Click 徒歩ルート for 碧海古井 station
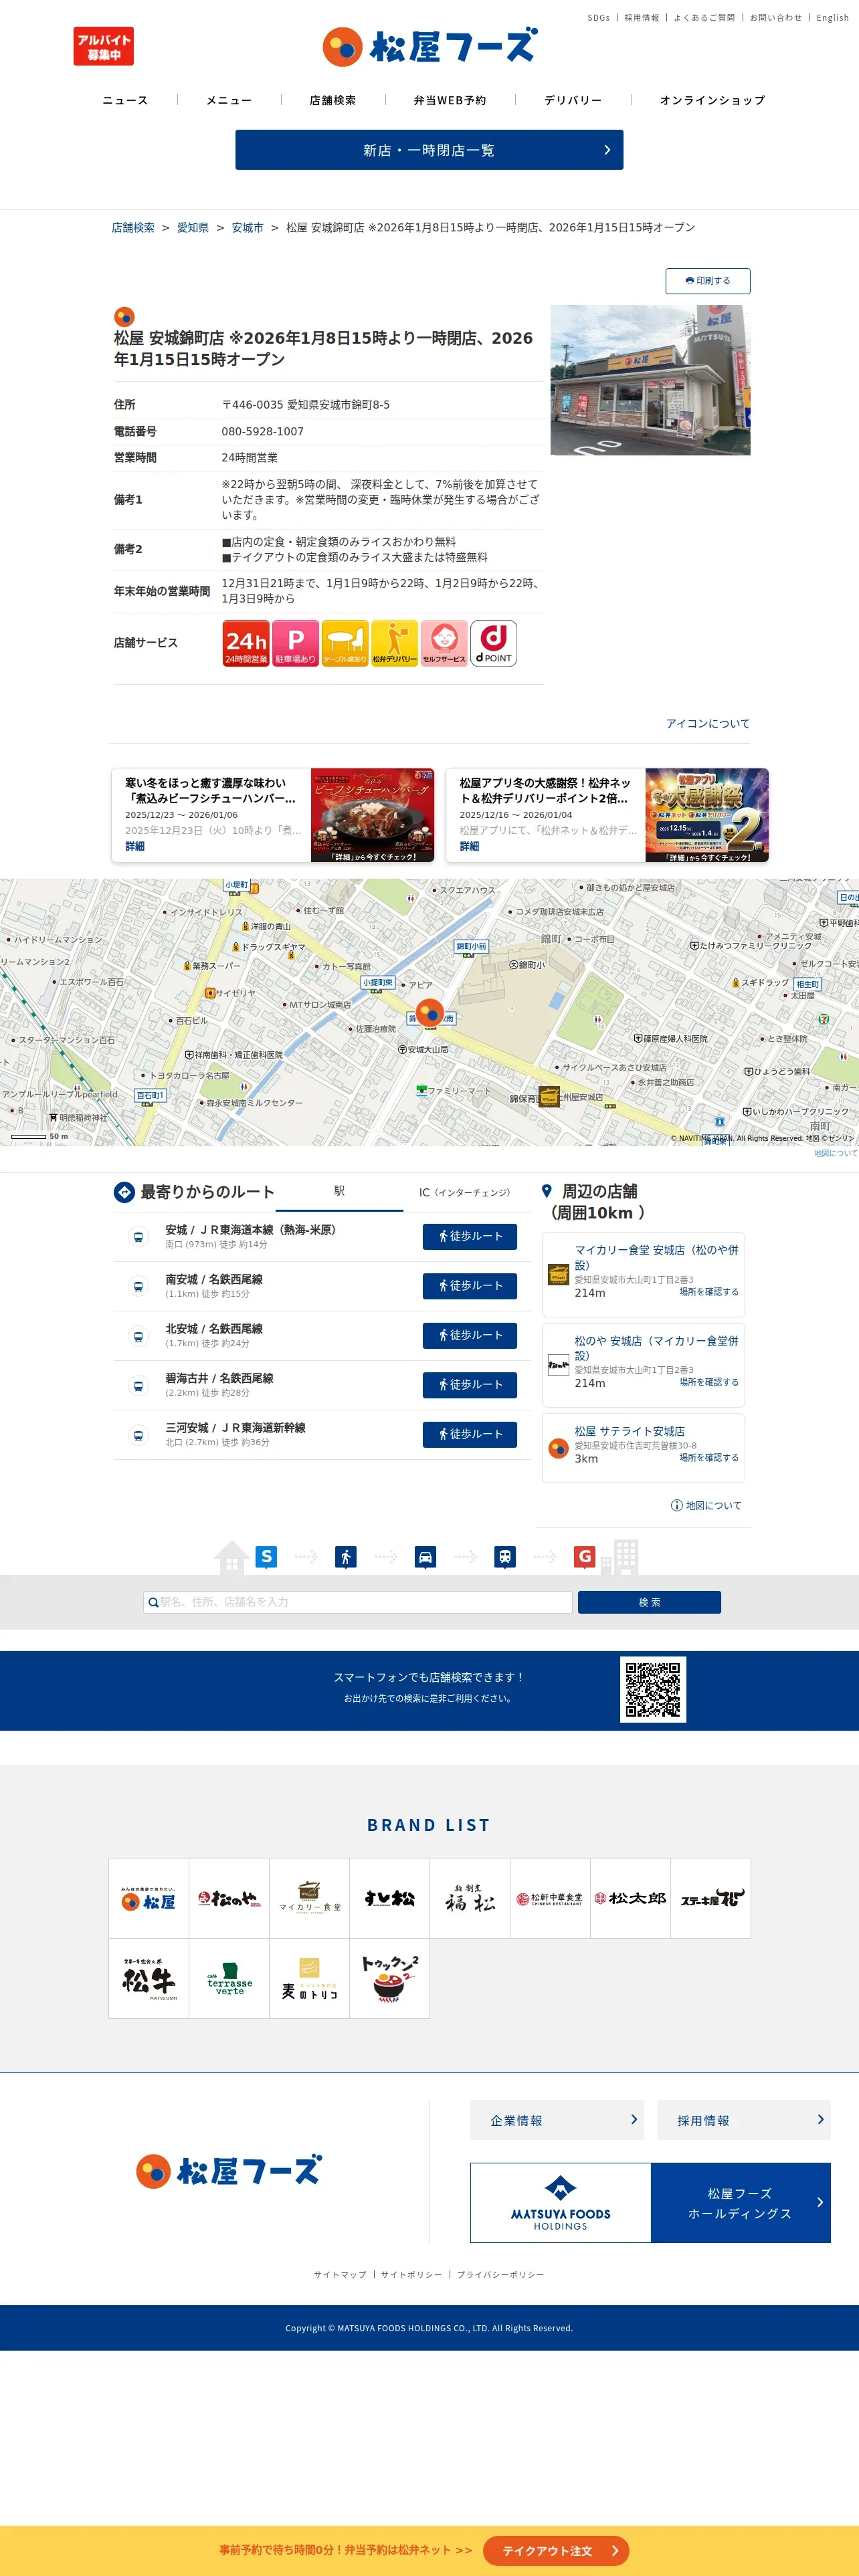Screen dimensions: 859x2576 pyautogui.click(x=470, y=1385)
